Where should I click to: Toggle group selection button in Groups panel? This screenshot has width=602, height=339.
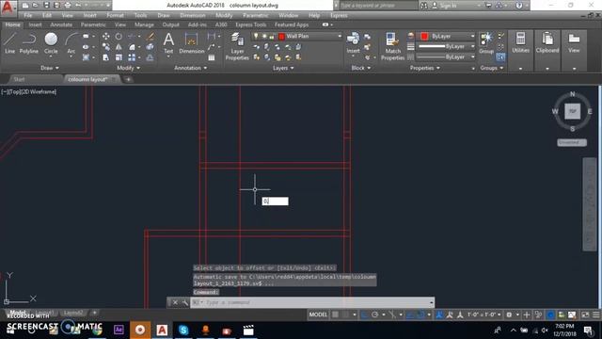pos(500,57)
